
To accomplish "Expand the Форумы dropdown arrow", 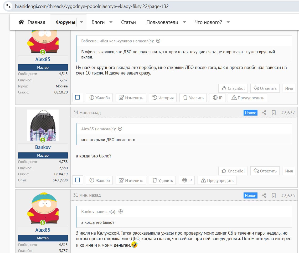I will (x=81, y=22).
